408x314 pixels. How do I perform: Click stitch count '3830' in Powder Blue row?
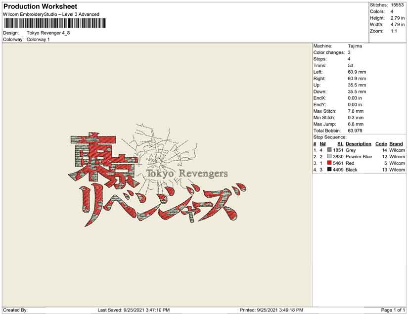click(338, 157)
